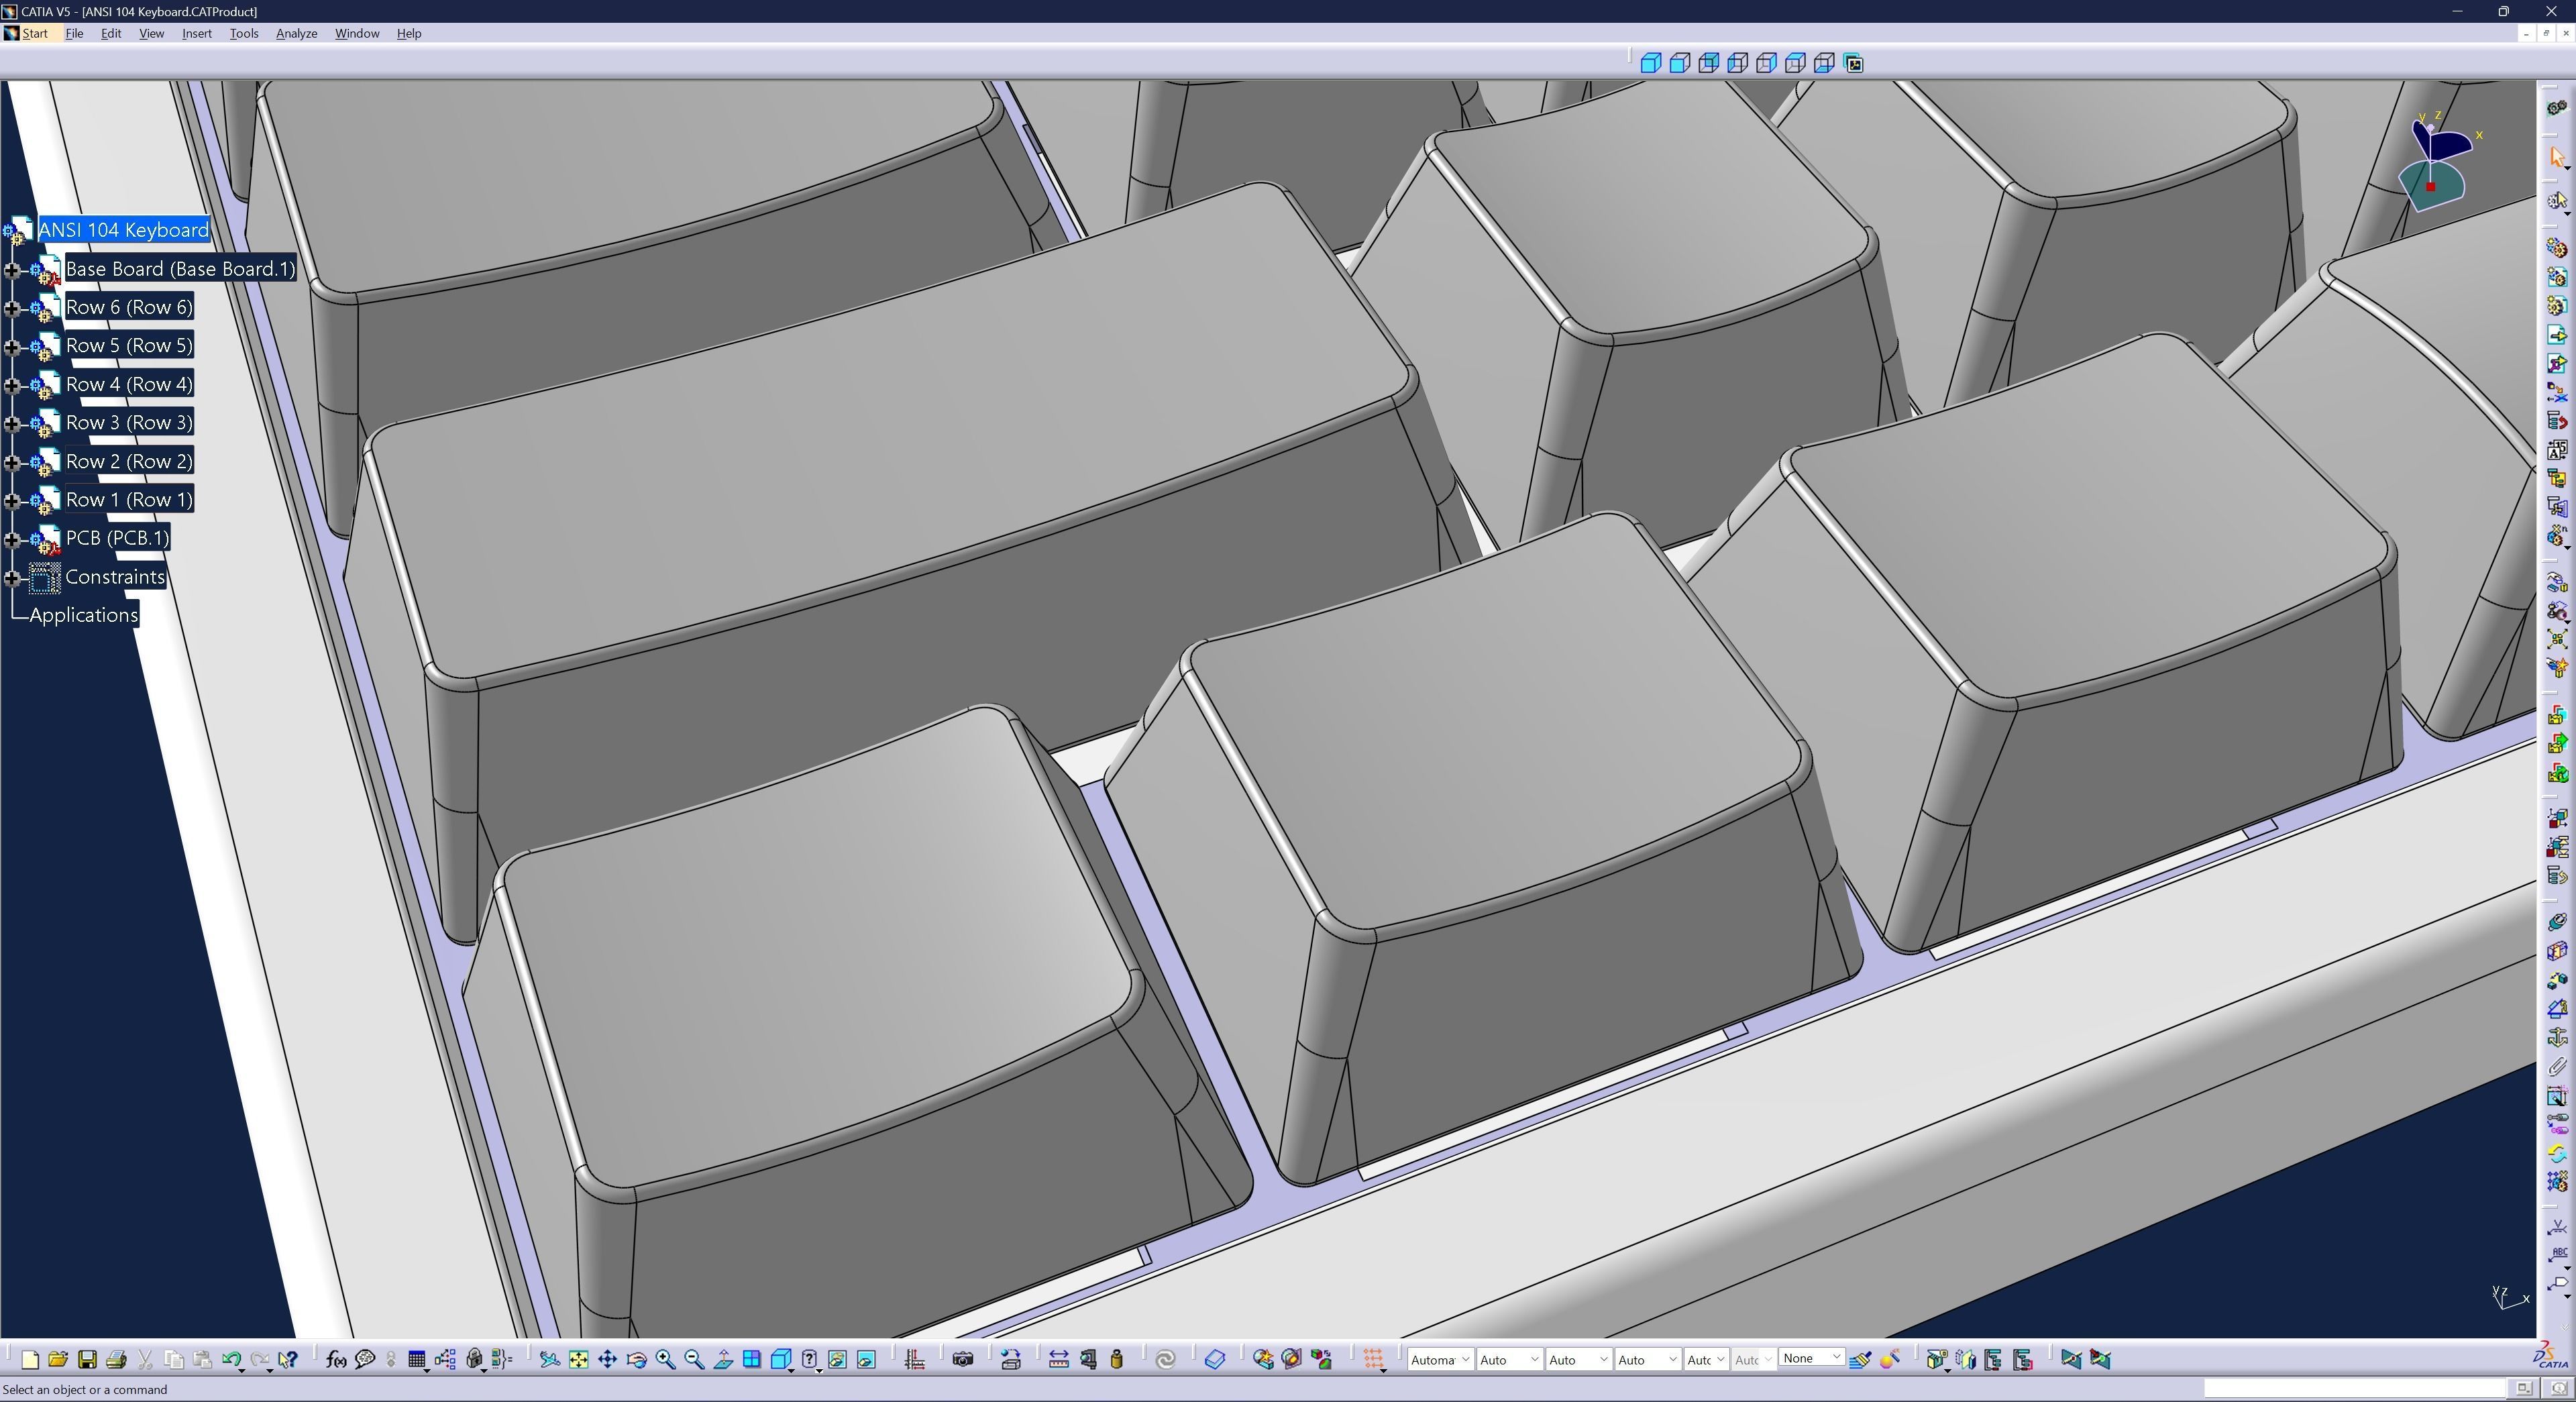Select Row 3 (Row 3) in tree

point(129,423)
